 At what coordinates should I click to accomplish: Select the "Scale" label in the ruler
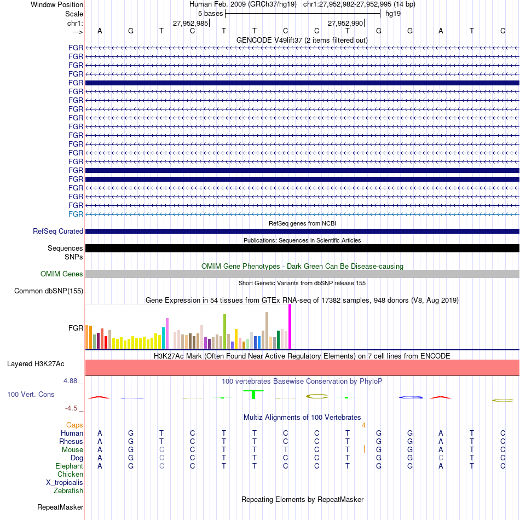(74, 14)
